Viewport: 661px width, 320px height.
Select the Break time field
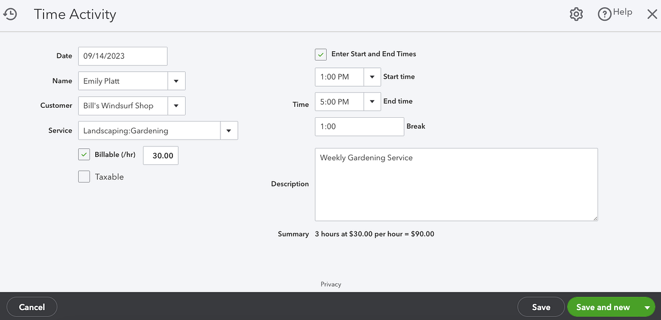pos(359,126)
